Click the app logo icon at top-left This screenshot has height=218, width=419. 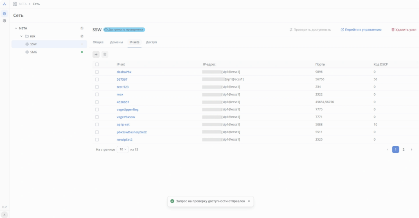click(4, 4)
